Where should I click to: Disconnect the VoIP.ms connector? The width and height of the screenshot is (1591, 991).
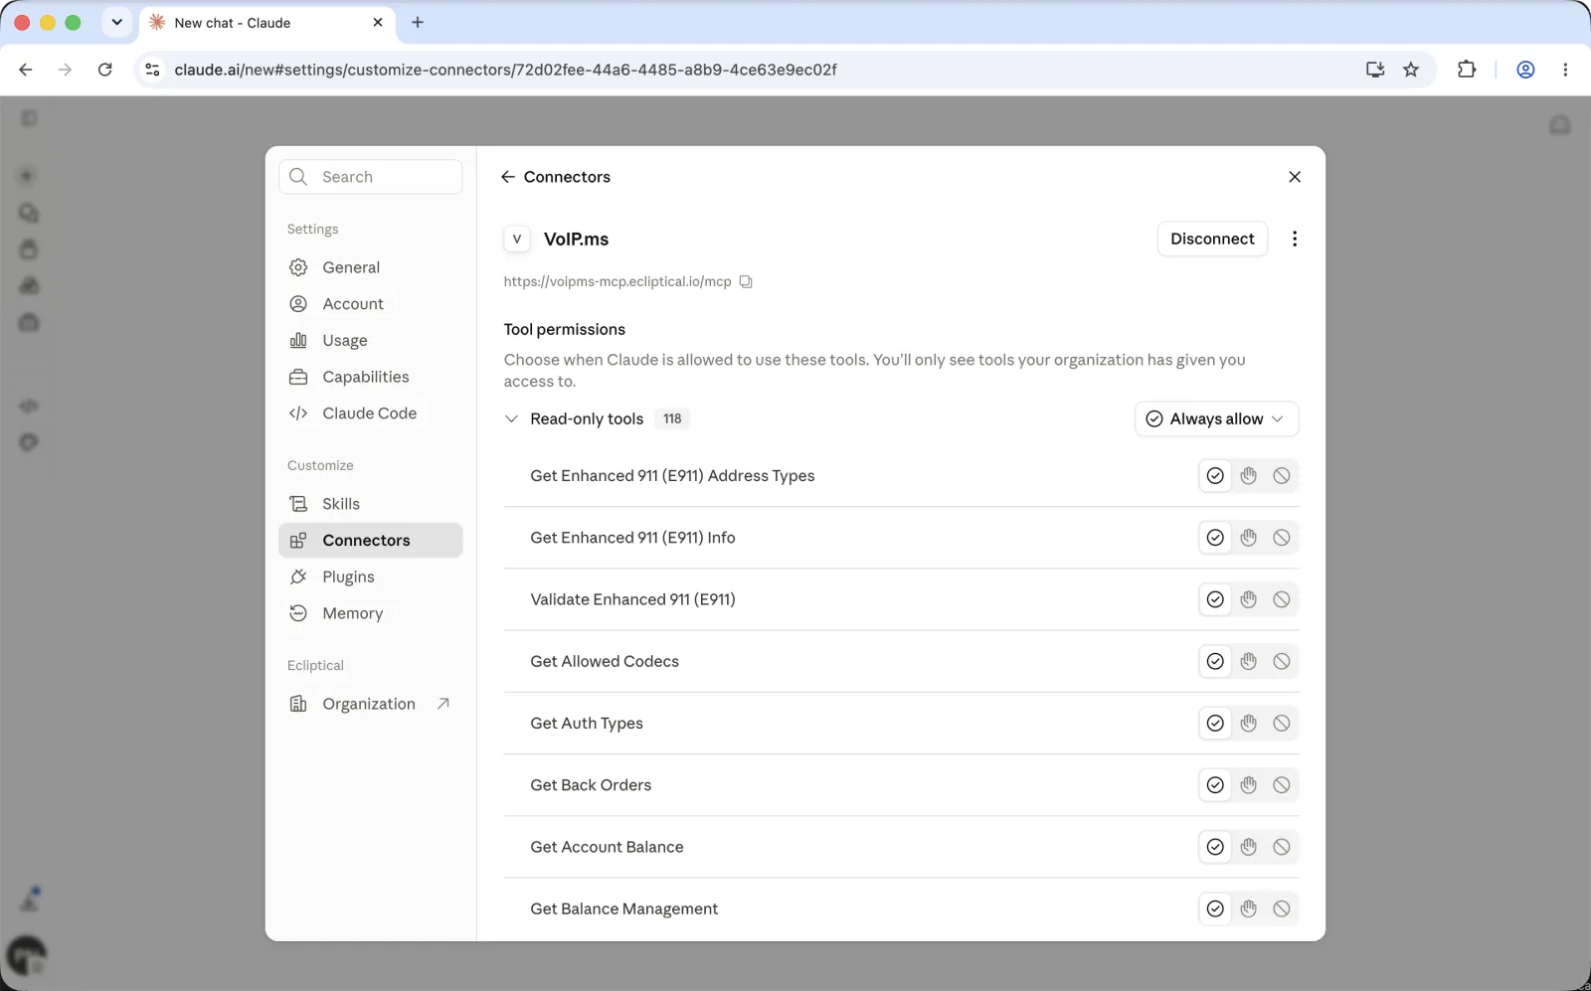1212,239
